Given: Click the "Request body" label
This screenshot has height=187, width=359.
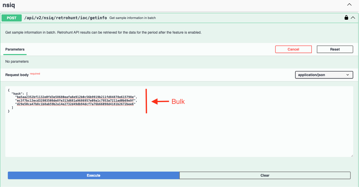Looking at the screenshot, I should (17, 75).
